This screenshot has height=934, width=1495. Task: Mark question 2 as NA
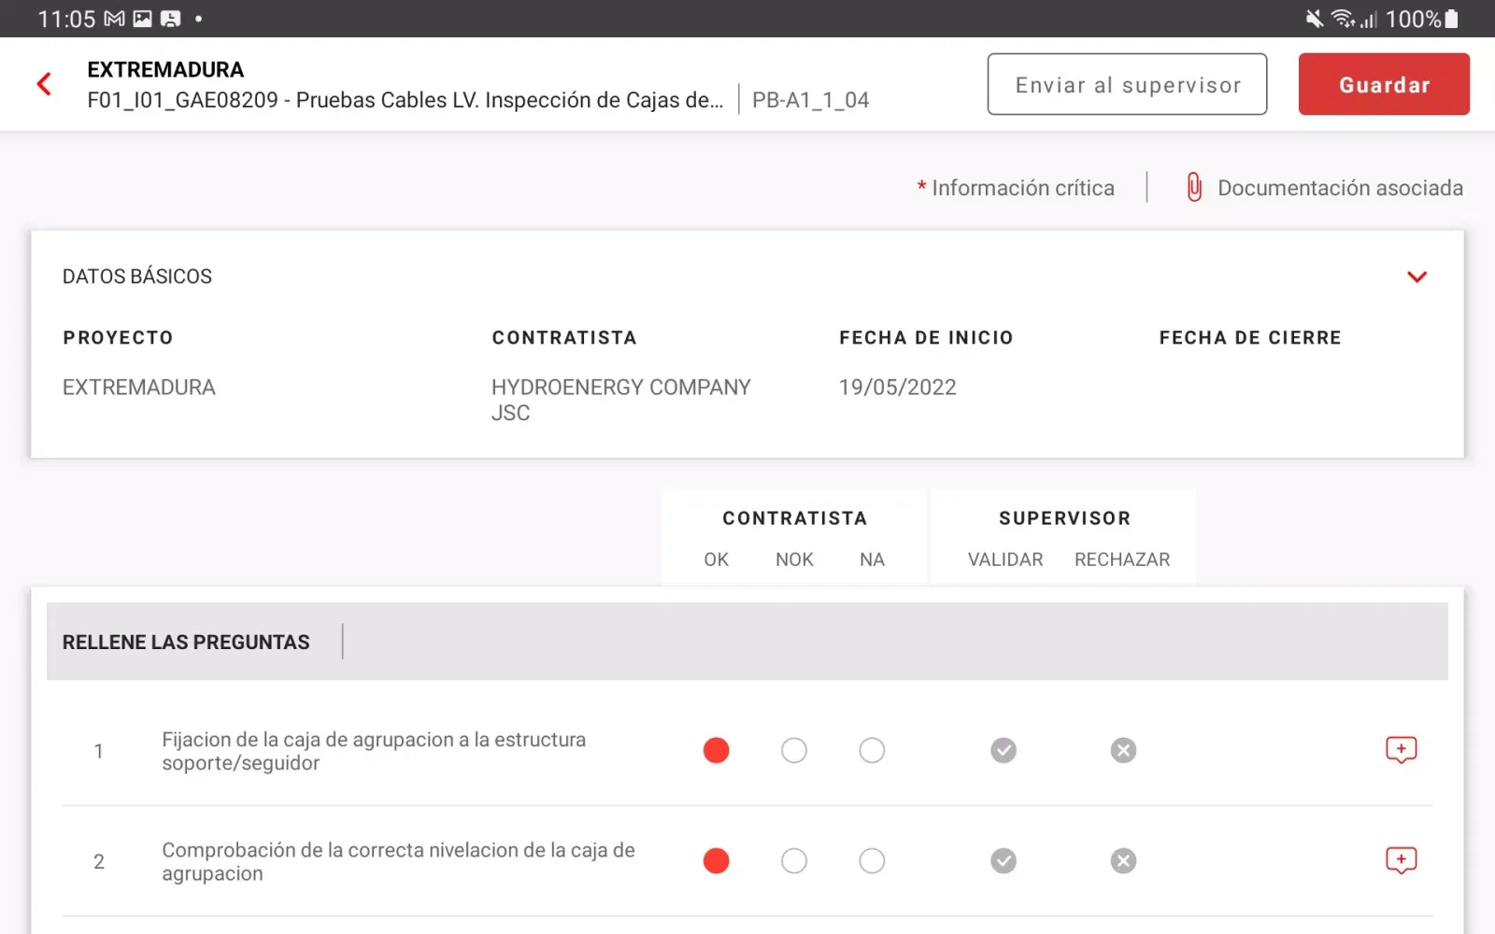(872, 860)
